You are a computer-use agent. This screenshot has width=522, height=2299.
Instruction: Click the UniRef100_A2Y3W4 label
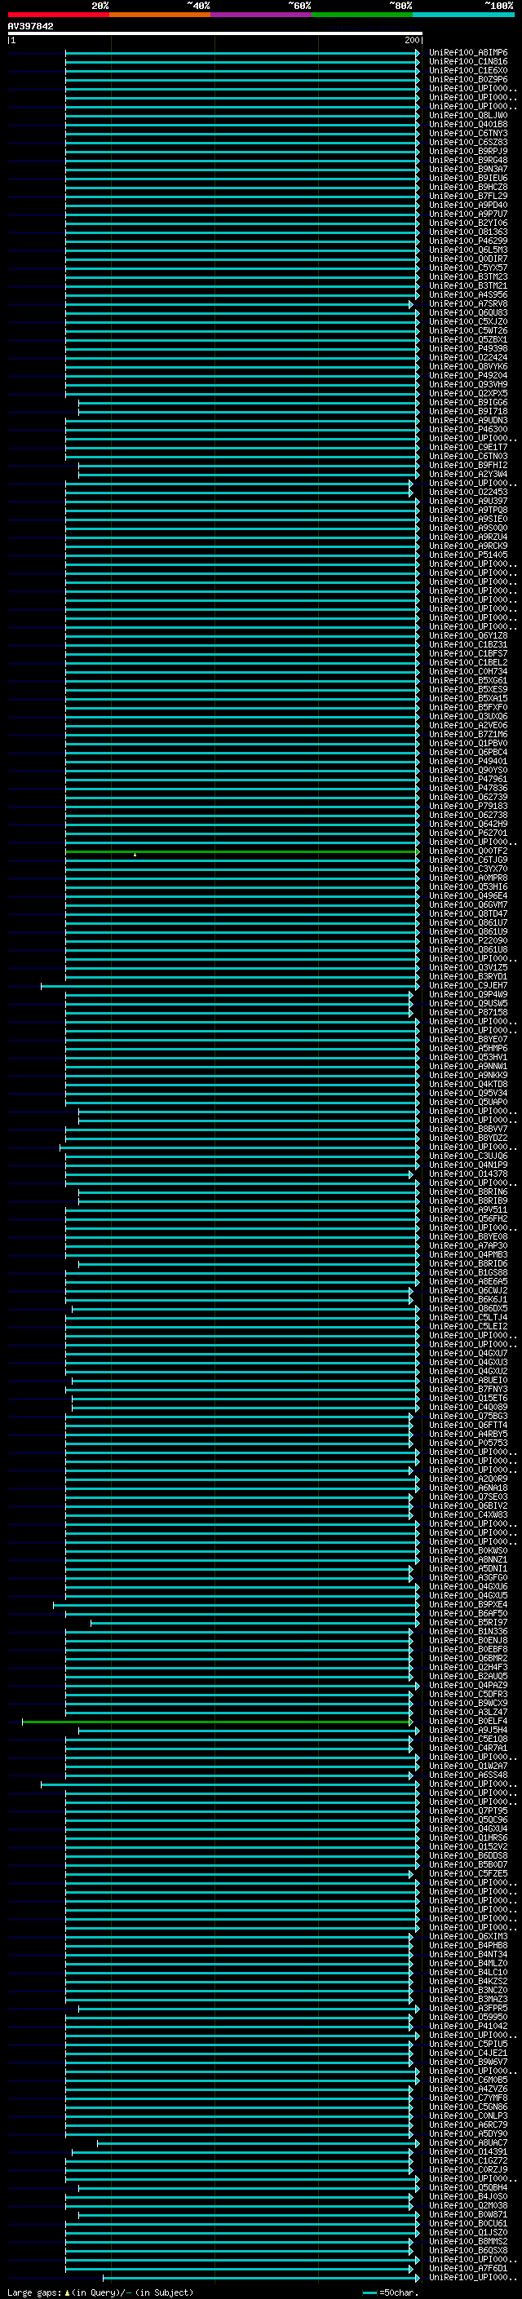pos(468,474)
